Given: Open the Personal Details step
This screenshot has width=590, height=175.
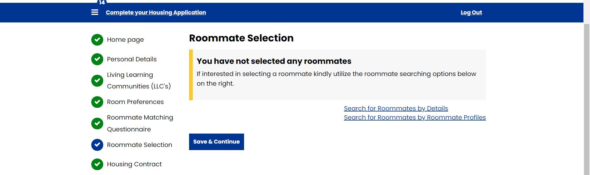Looking at the screenshot, I should [132, 59].
